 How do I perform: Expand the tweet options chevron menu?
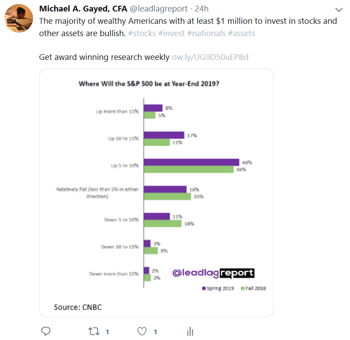coord(339,10)
